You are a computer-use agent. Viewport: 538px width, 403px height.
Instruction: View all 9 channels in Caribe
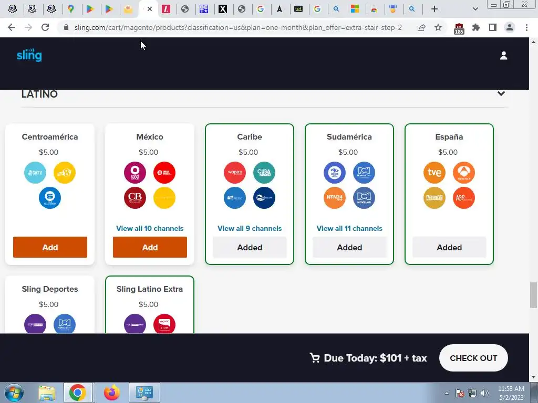tap(250, 228)
